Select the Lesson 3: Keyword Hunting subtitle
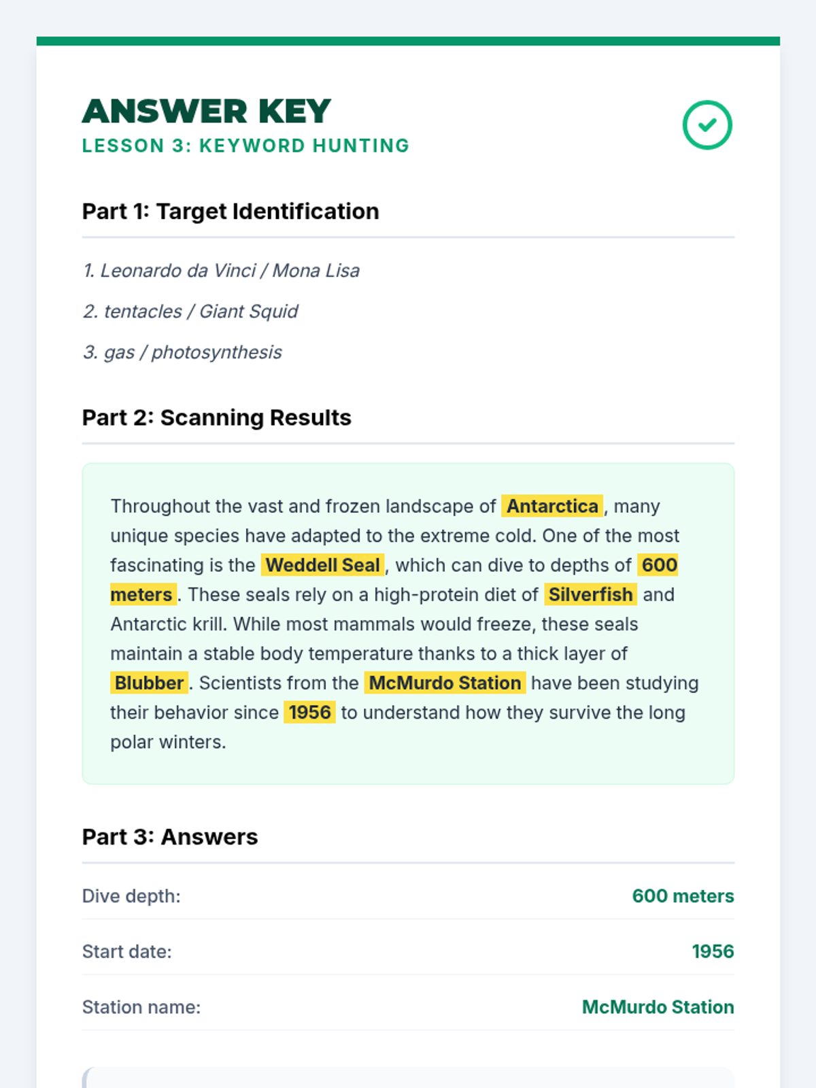Screen dimensions: 816x1088 pos(245,146)
